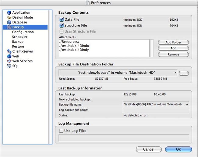The width and height of the screenshot is (198, 157).
Task: Select the Web globe icon
Action: pyautogui.click(x=9, y=56)
